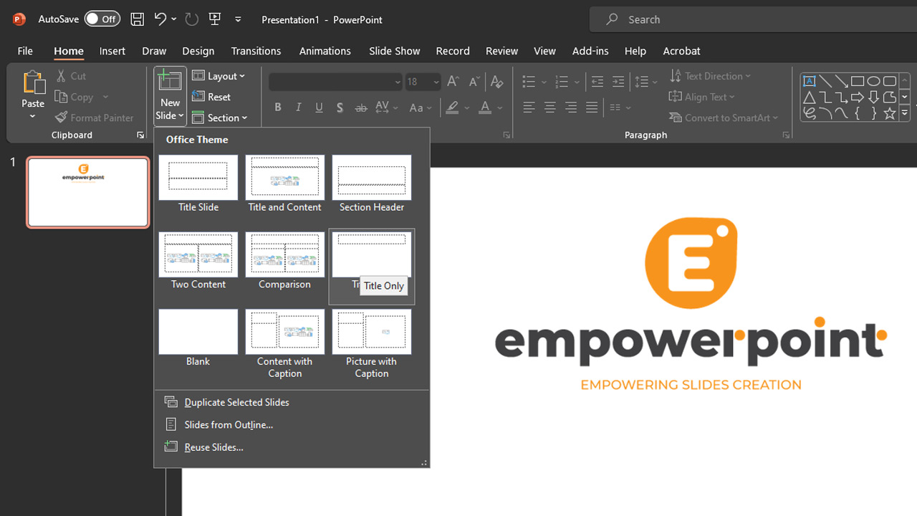Viewport: 917px width, 516px height.
Task: Toggle italic formatting
Action: click(x=299, y=107)
